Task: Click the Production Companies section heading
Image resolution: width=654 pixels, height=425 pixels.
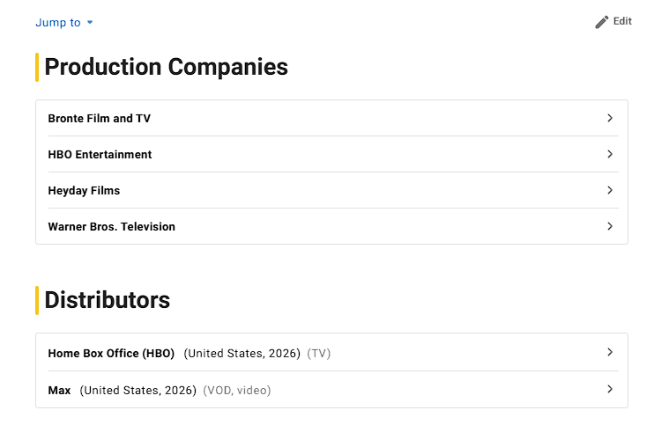Action: (166, 67)
